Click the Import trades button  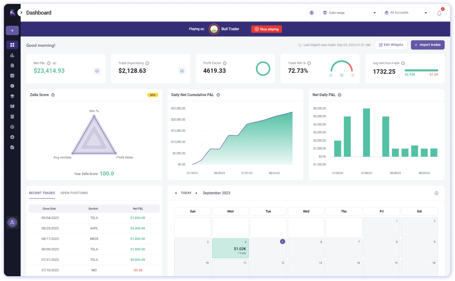428,45
